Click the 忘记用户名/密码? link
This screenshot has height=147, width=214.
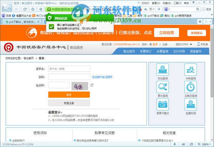coord(102,77)
